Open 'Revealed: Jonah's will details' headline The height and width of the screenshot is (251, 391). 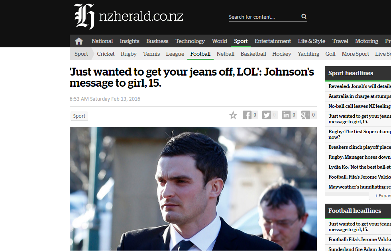[x=360, y=86]
